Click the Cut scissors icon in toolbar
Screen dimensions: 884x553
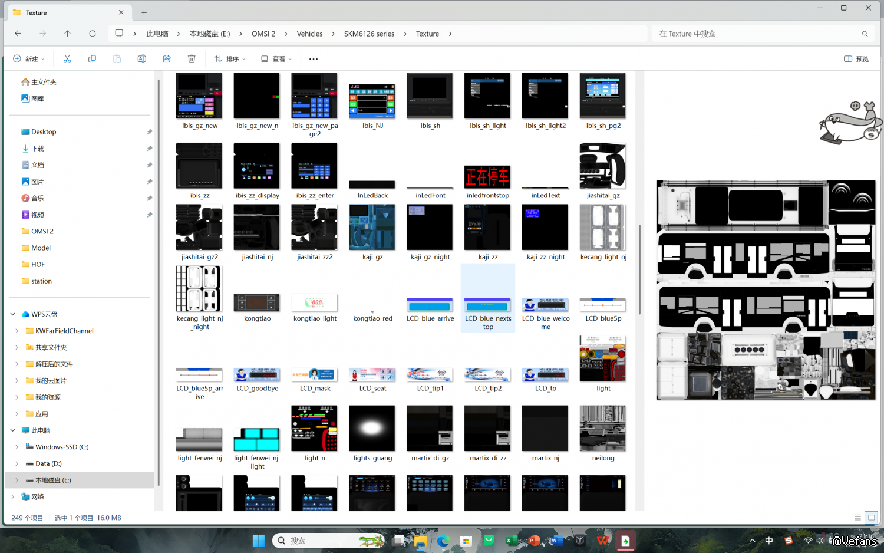(67, 59)
